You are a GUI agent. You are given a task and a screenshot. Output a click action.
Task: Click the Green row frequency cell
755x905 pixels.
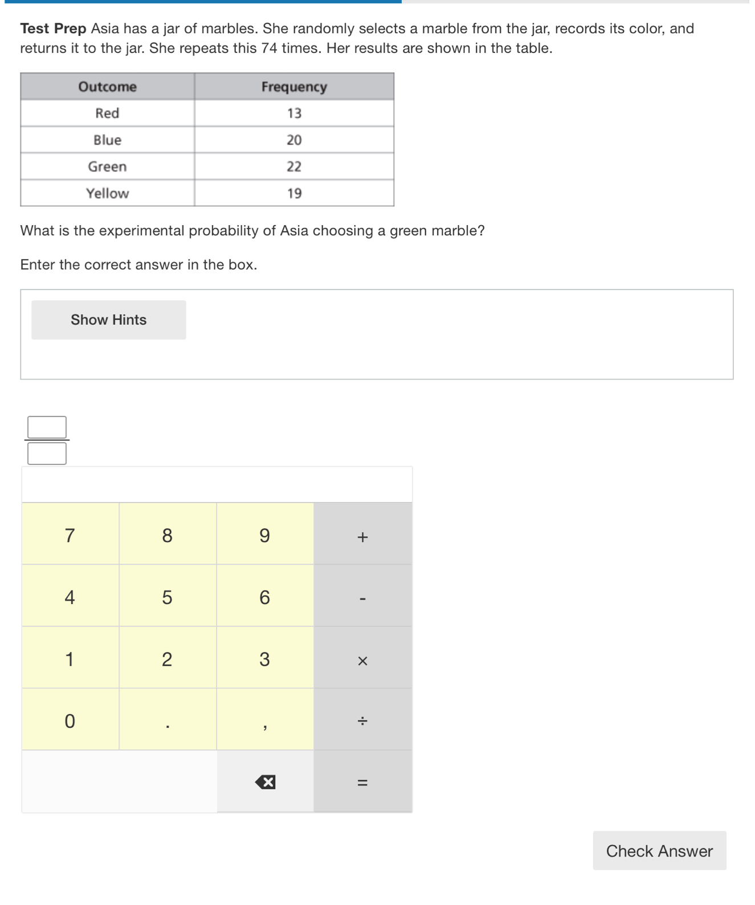click(x=294, y=166)
